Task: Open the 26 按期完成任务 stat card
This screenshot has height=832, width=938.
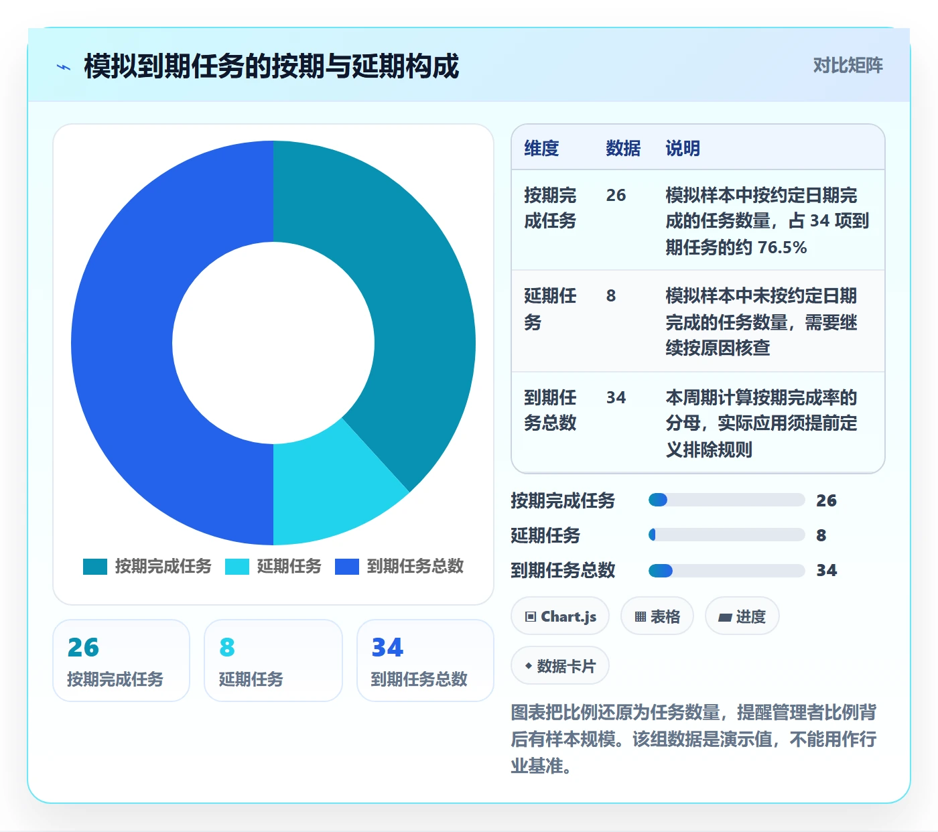Action: pos(121,661)
